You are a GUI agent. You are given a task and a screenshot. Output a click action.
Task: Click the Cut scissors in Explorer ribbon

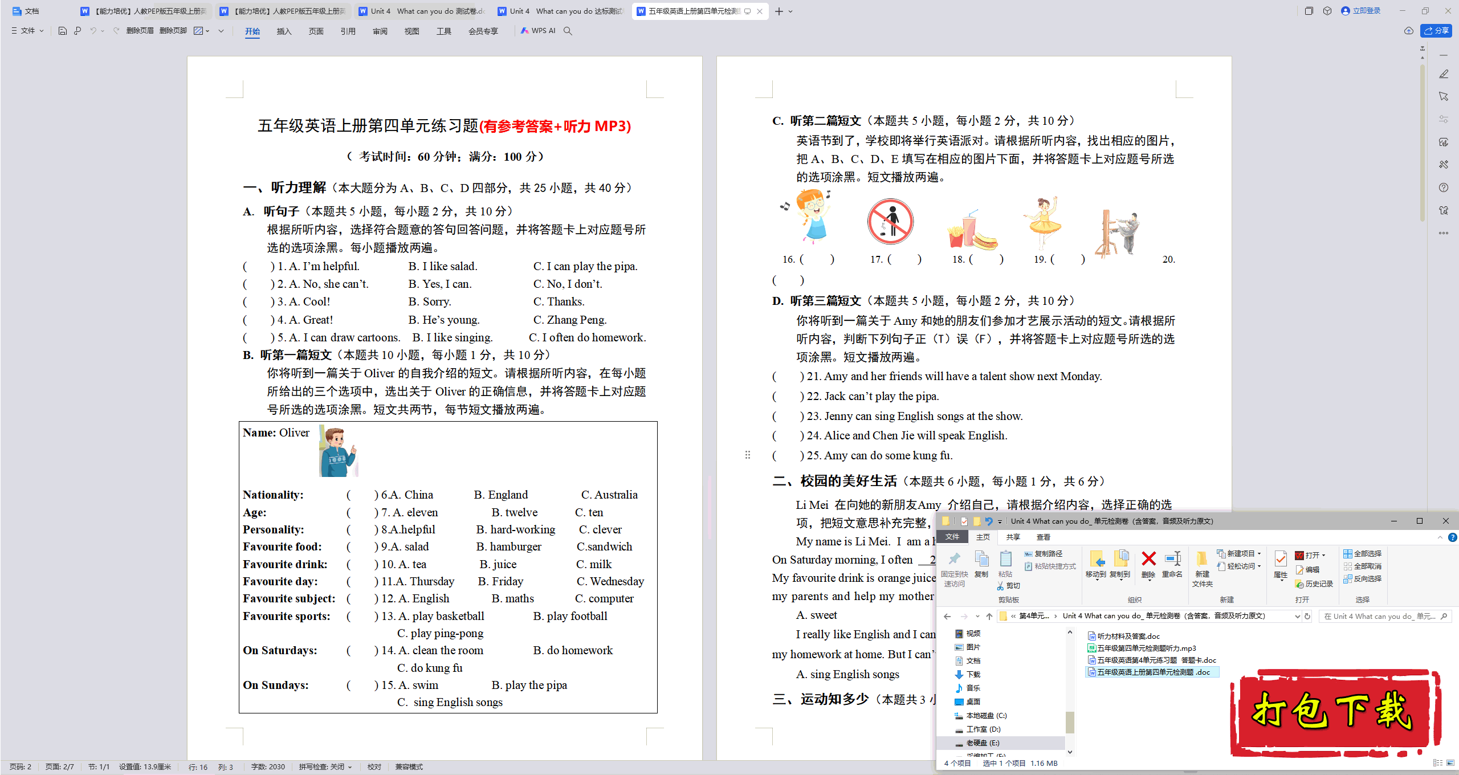pyautogui.click(x=1008, y=586)
